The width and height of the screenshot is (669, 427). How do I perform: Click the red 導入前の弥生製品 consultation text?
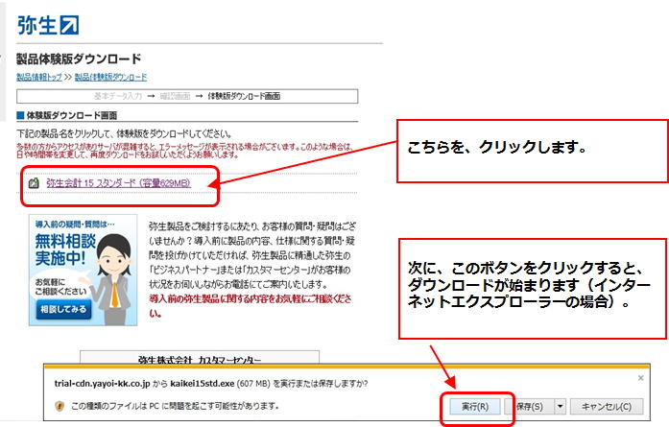(251, 306)
